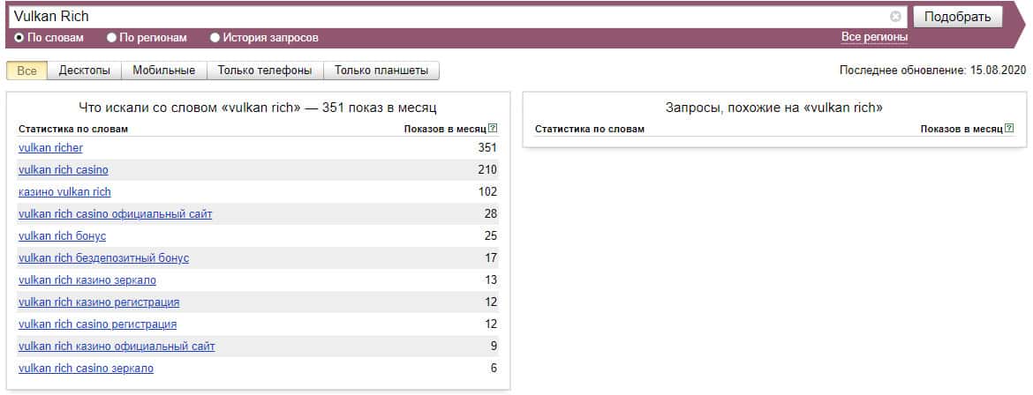
Task: Open the 'vulkan rich casino' query link
Action: tap(64, 170)
